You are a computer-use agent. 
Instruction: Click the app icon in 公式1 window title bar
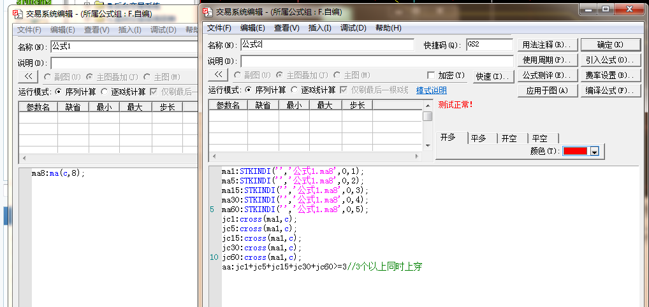(x=17, y=14)
